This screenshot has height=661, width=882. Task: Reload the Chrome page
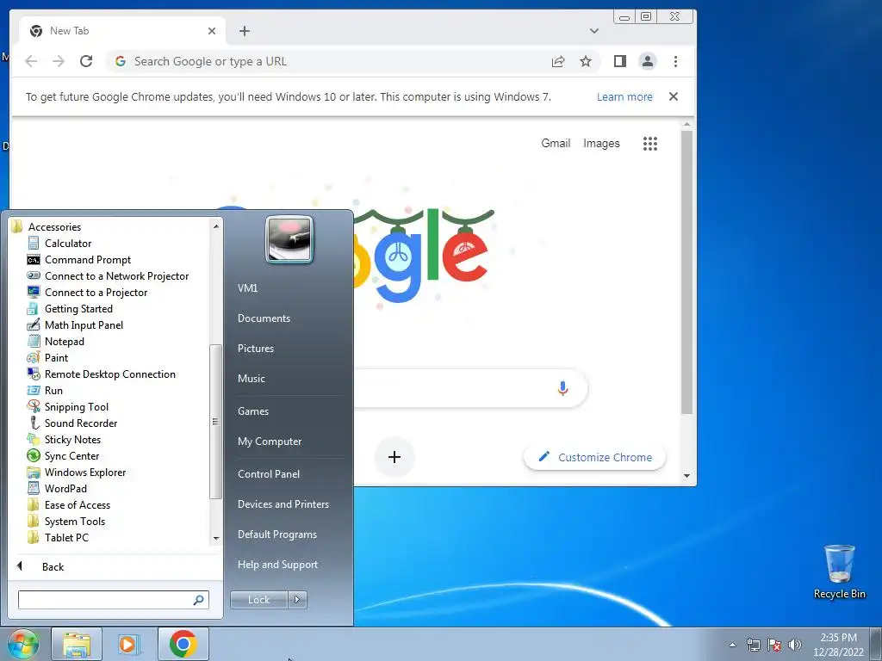point(86,61)
